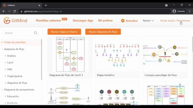
Task: Reload the page with refresh icon
Action: pos(14,11)
